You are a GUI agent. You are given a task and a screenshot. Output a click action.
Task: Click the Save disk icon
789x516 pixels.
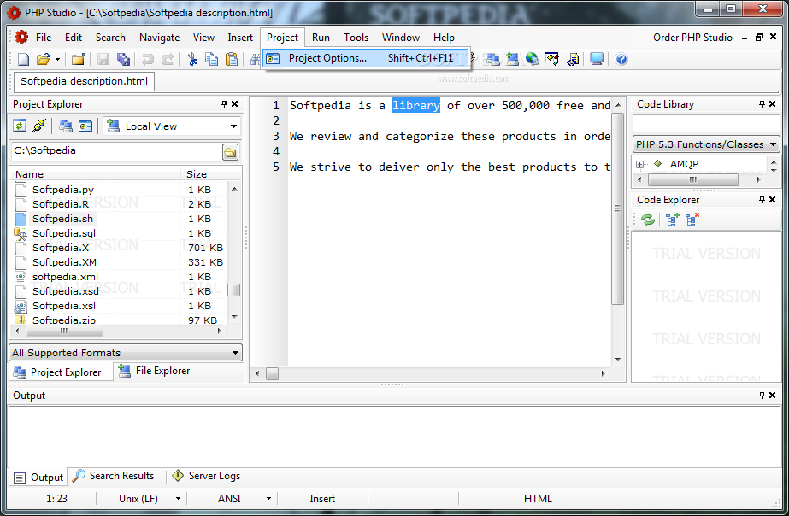click(103, 59)
